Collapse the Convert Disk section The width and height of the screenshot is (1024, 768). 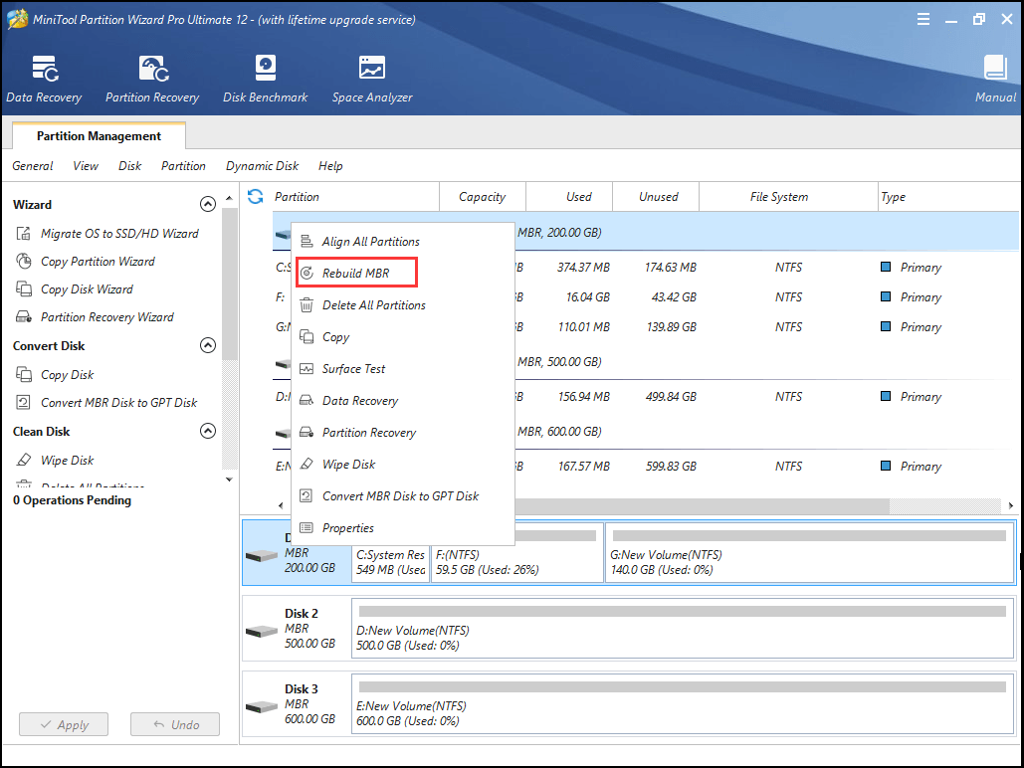208,345
